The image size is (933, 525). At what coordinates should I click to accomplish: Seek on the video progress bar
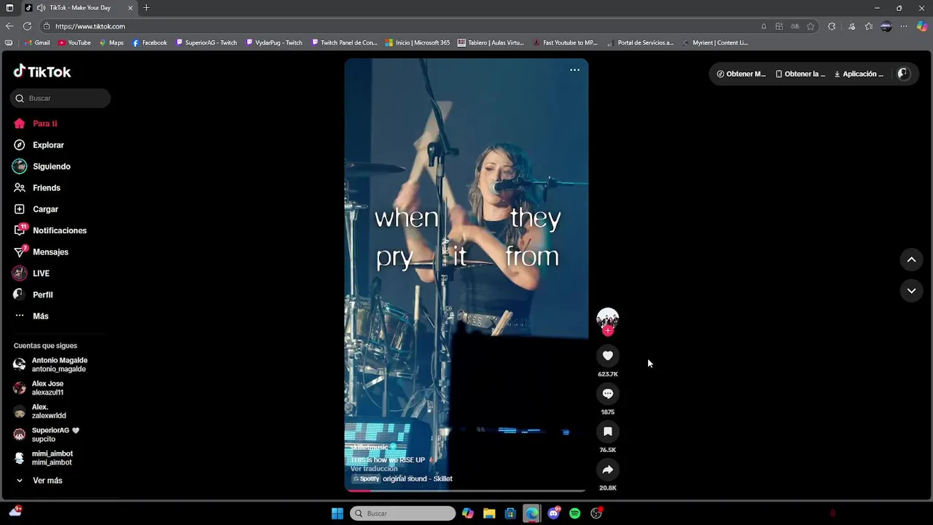[x=466, y=491]
